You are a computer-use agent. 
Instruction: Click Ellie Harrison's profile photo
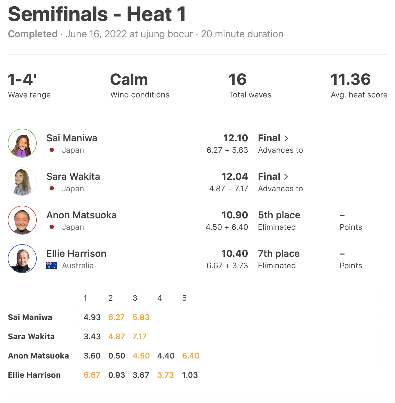[x=22, y=259]
